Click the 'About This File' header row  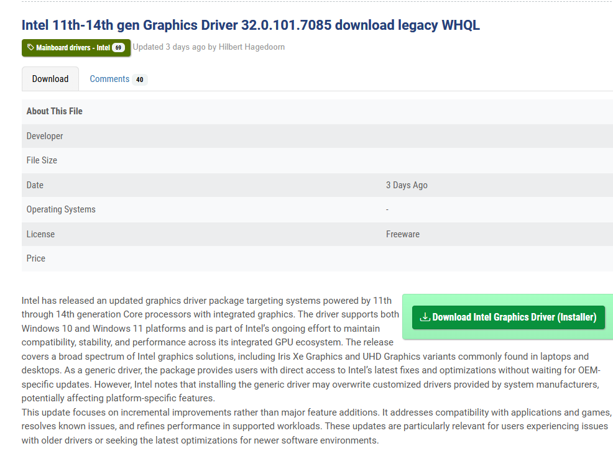point(317,111)
